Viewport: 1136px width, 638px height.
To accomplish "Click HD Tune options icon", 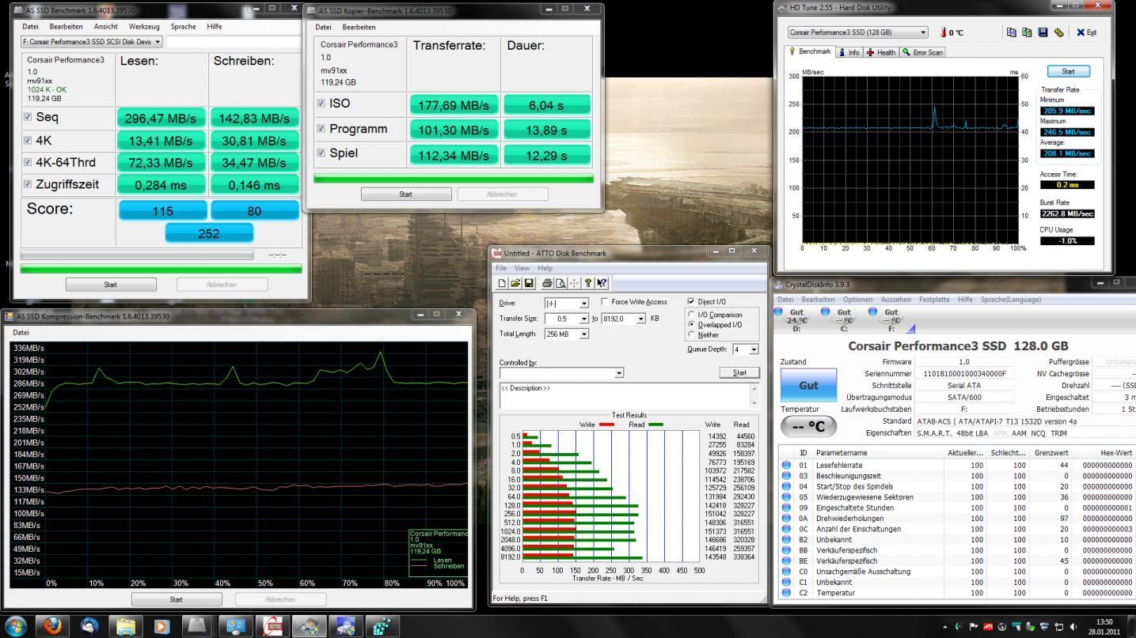I will pos(1058,32).
